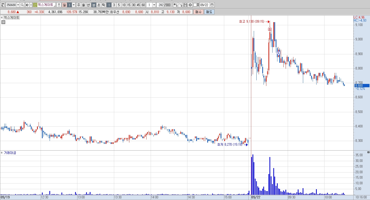Click the 엑스게이트 chart legend label
The image size is (370, 200).
(x=12, y=18)
